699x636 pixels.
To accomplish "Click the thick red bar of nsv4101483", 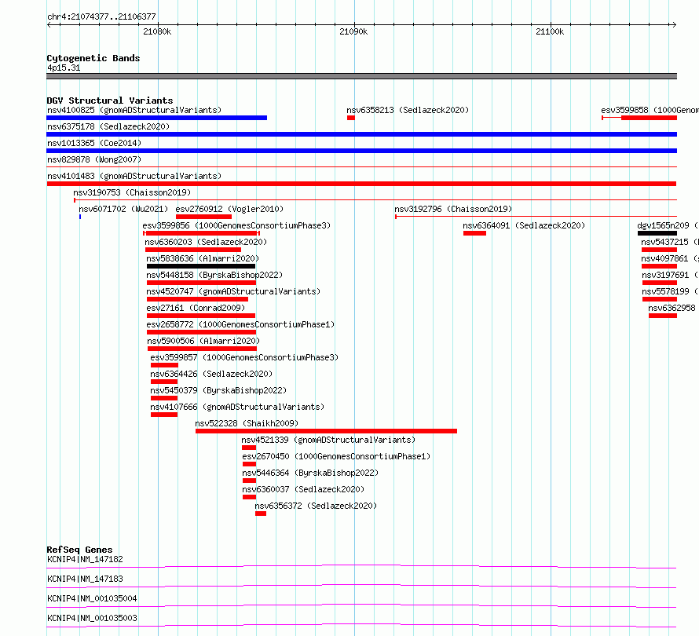I will point(361,184).
